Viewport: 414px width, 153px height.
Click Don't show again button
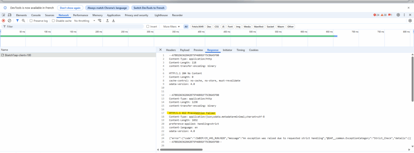[70, 8]
